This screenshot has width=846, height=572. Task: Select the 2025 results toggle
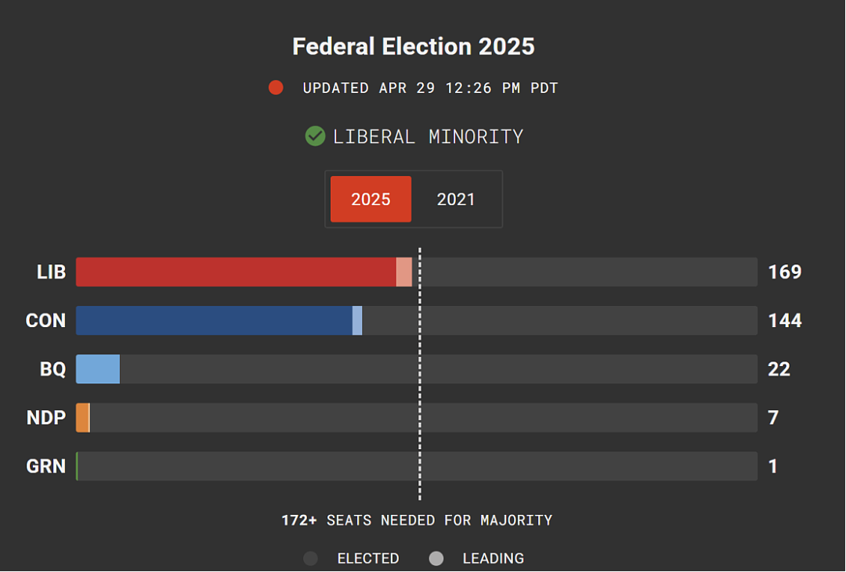[371, 200]
